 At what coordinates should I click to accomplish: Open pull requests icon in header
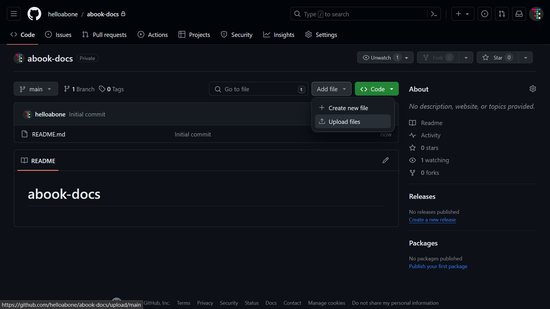502,14
